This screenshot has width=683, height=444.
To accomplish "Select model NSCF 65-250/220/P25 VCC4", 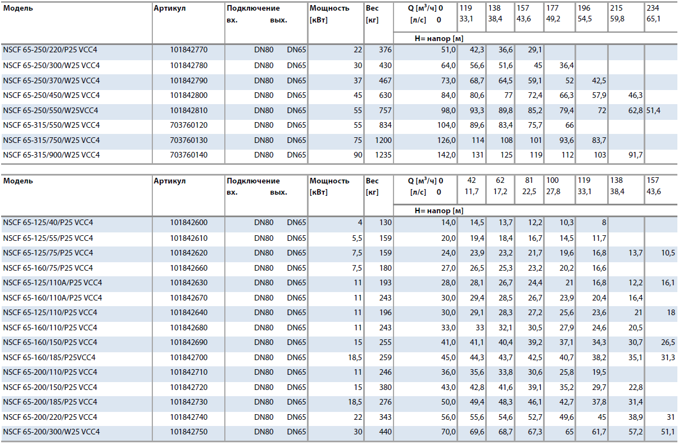I will [x=51, y=50].
